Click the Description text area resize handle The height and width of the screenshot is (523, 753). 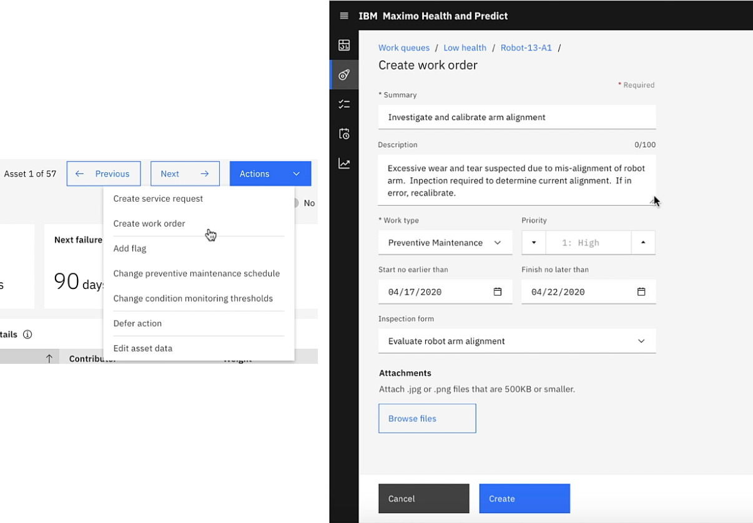point(652,201)
